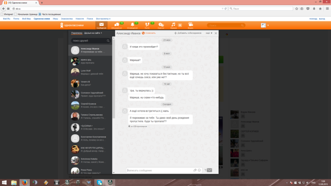Go to browser home page icon
The image size is (331, 186).
[320, 9]
